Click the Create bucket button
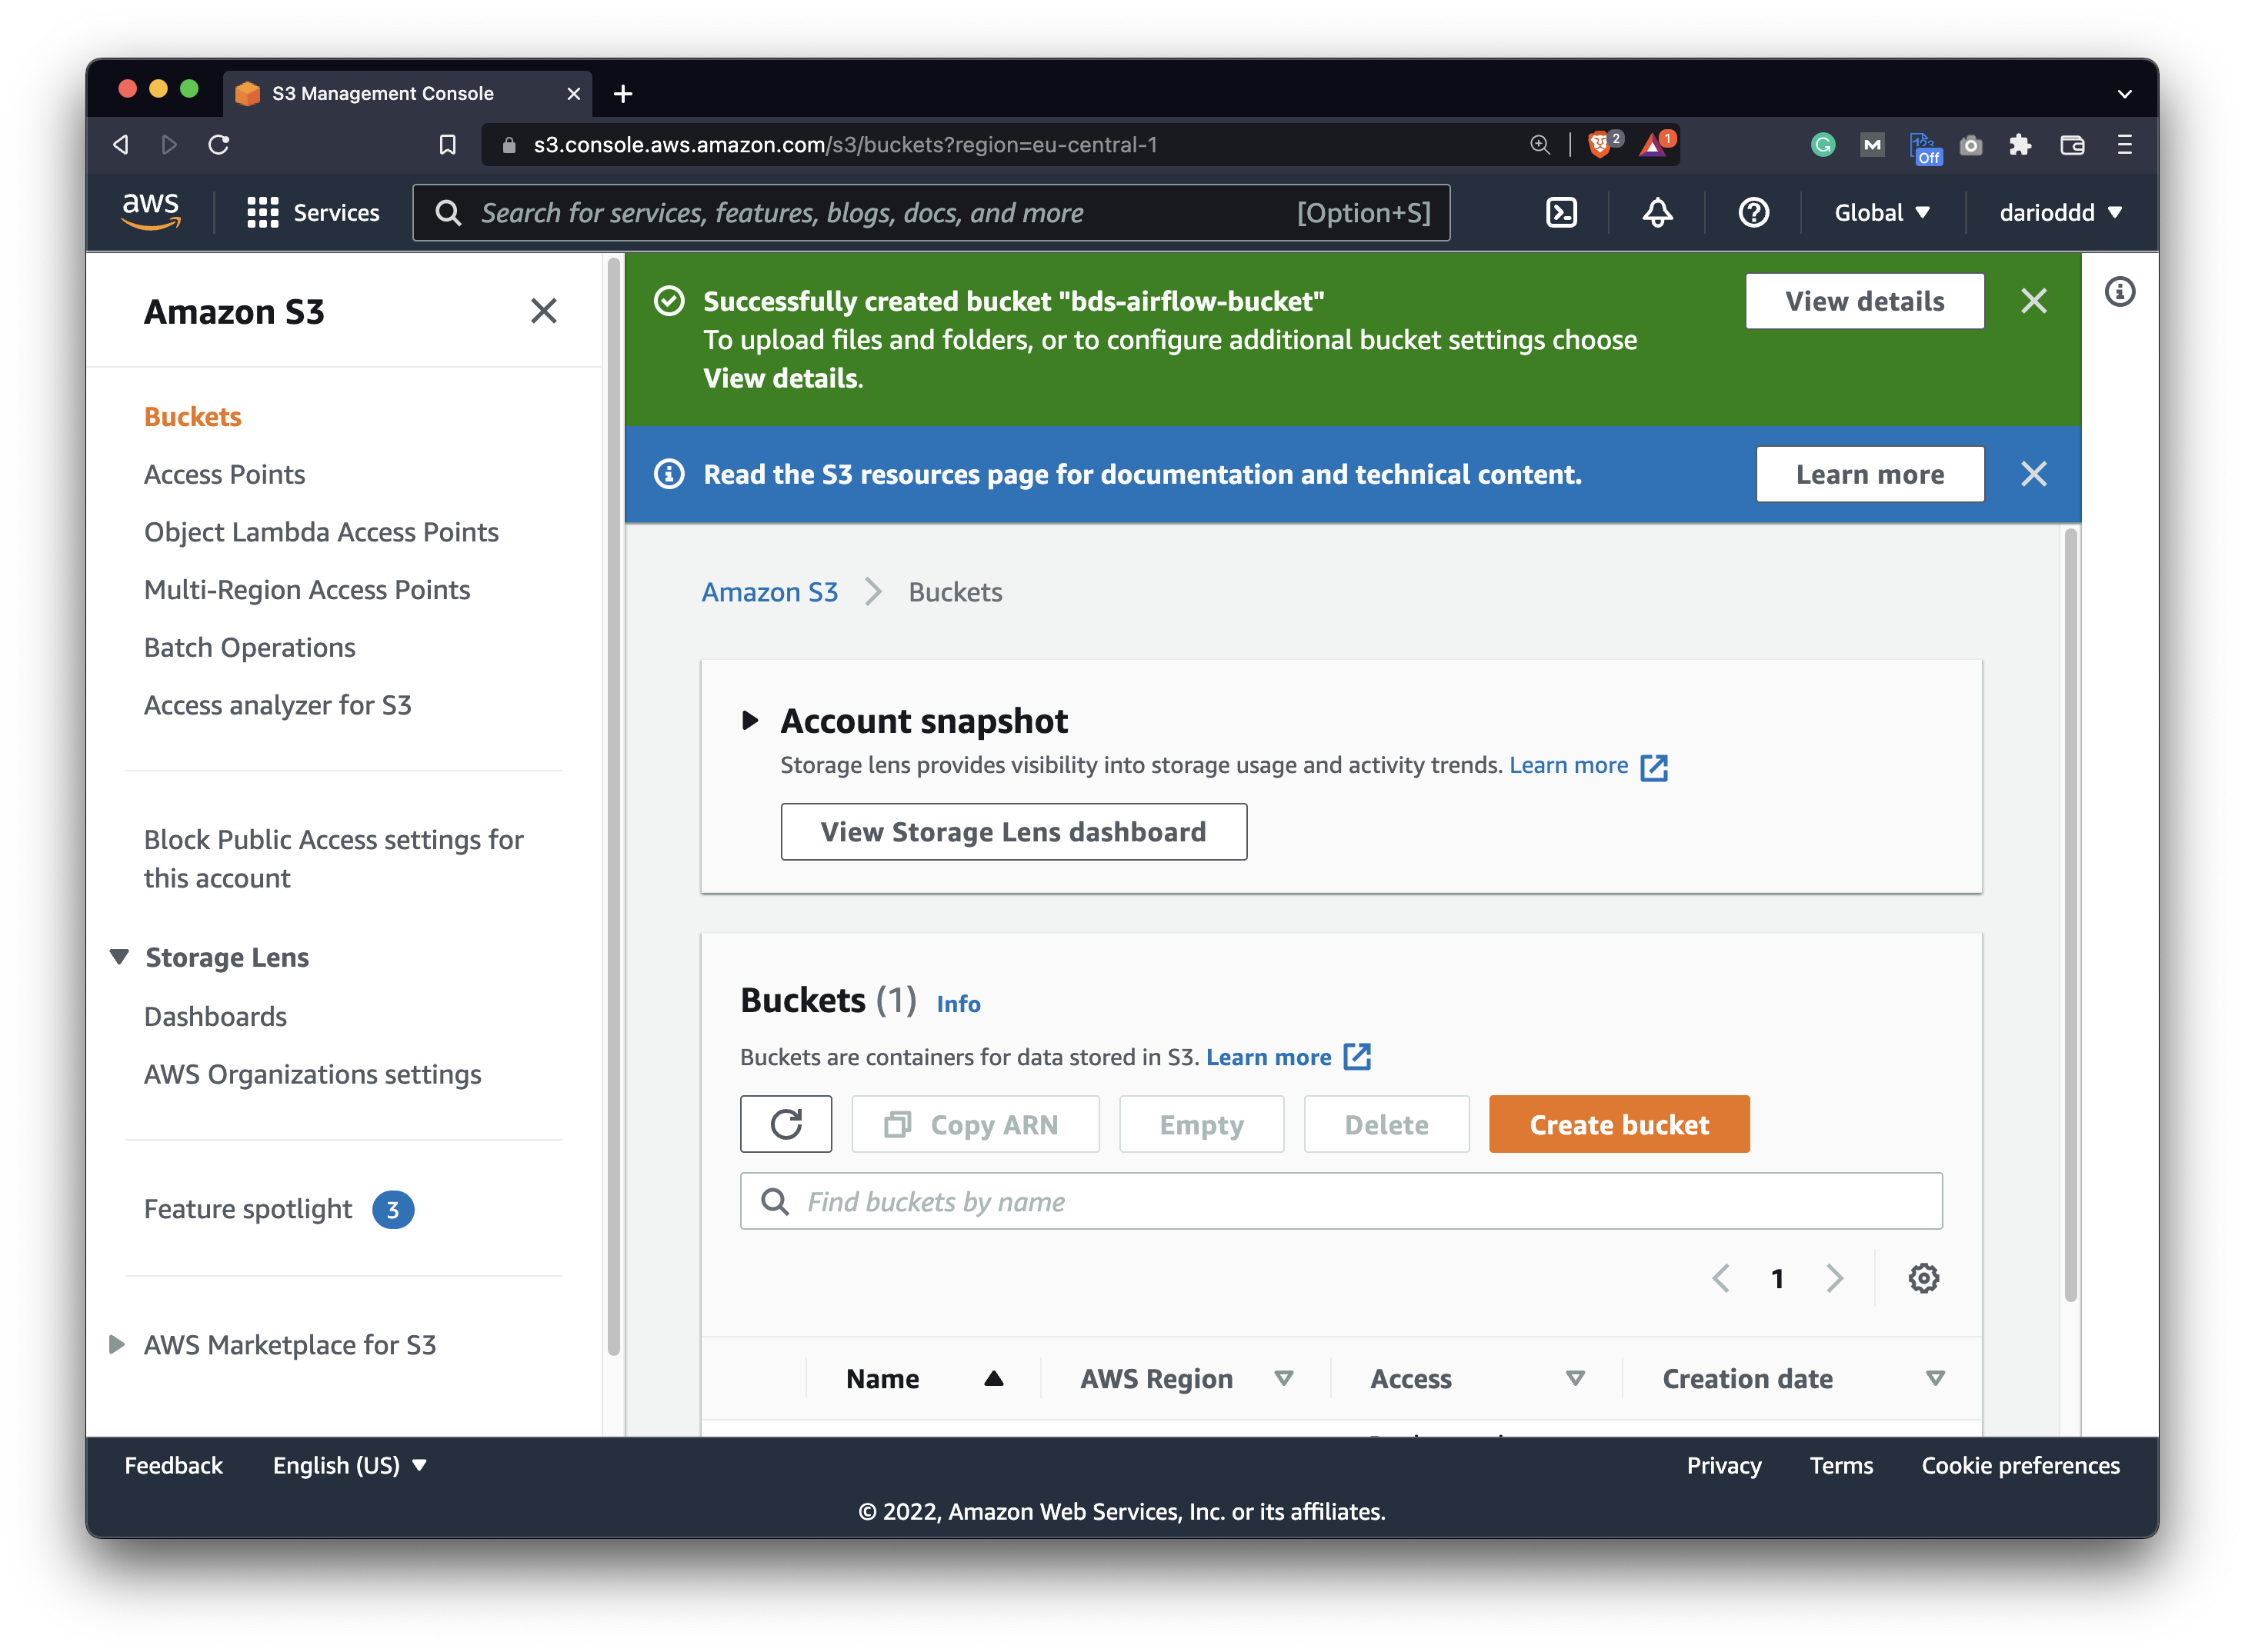Viewport: 2245px width, 1652px height. click(1618, 1124)
